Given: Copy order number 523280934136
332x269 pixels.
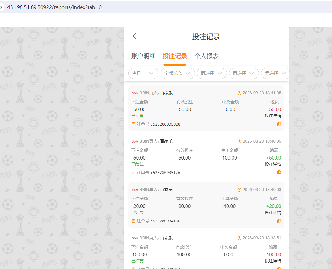Looking at the screenshot, I should [279, 221].
